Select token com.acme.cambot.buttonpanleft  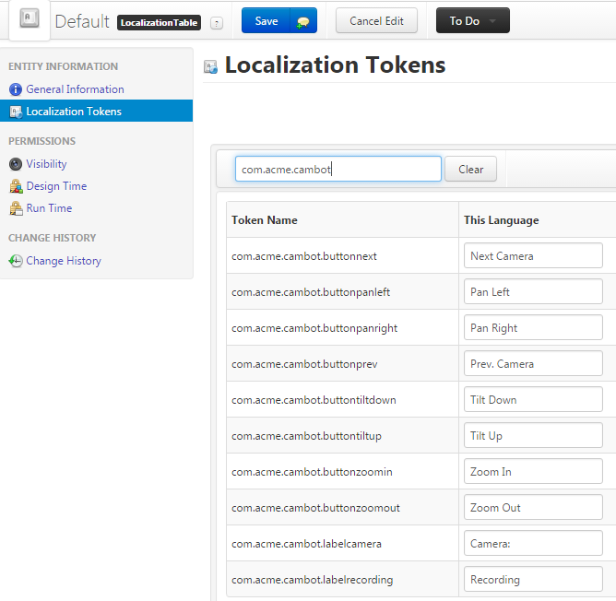tap(311, 292)
